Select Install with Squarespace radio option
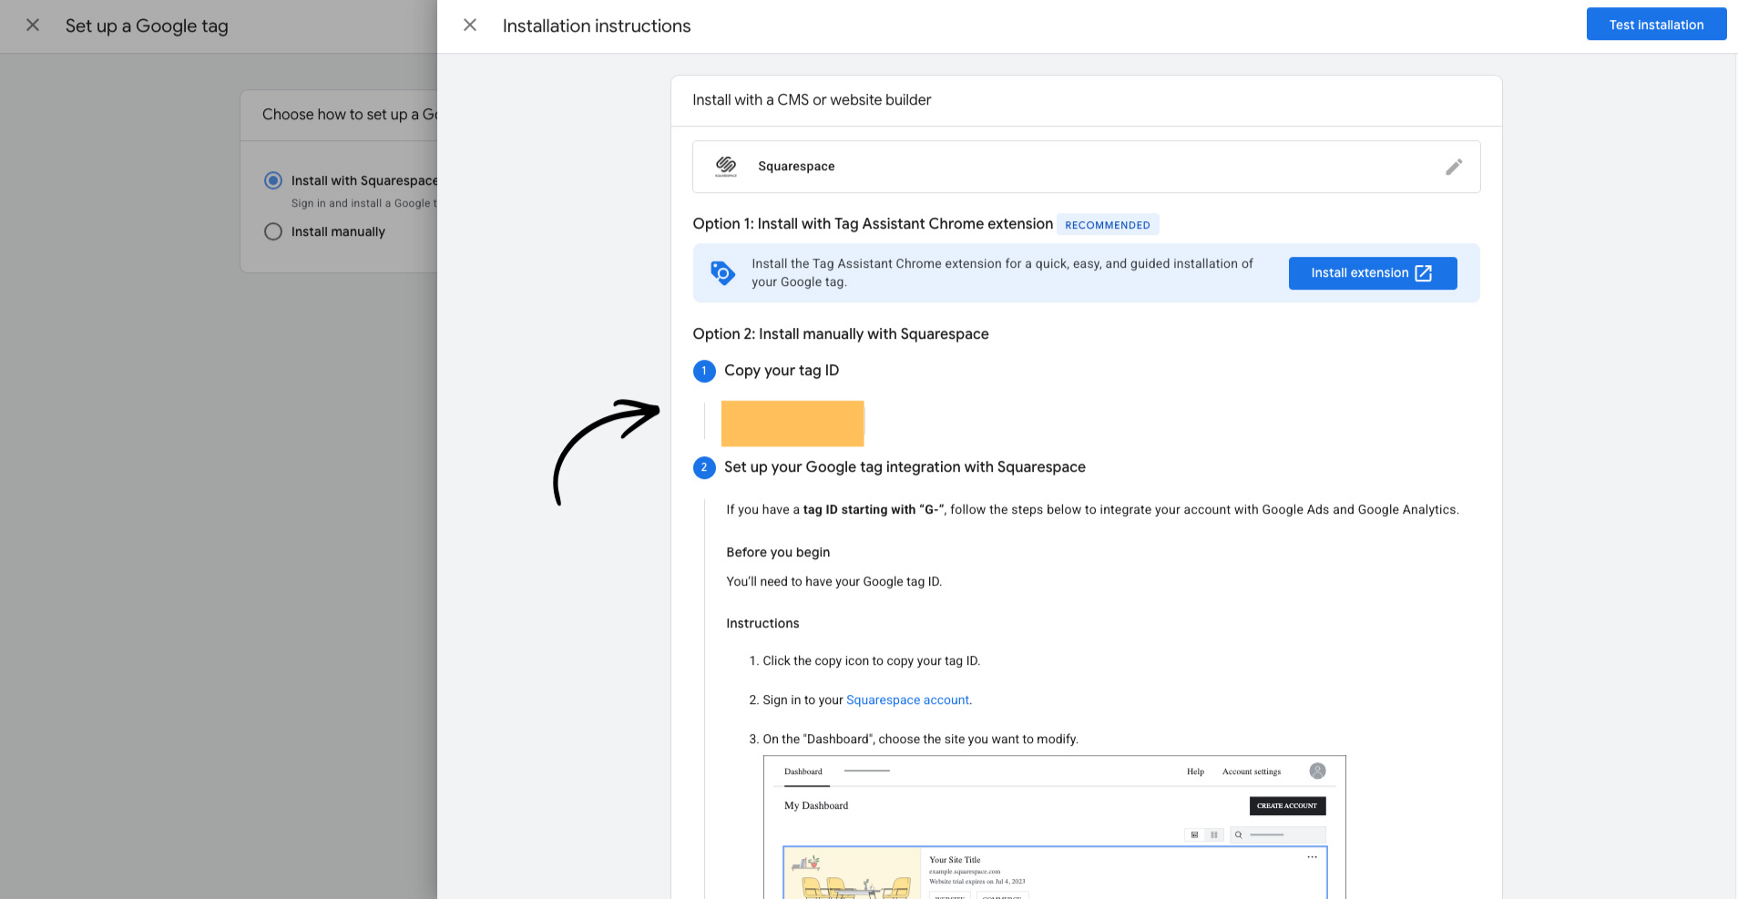 point(273,180)
